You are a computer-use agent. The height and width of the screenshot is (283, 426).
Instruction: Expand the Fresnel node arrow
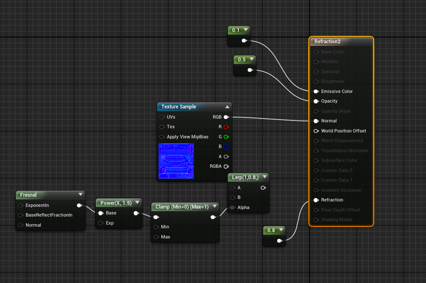[x=80, y=195]
